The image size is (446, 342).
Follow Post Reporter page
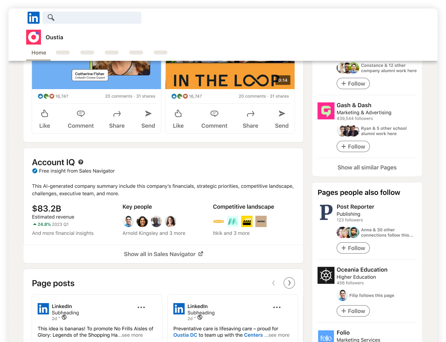pyautogui.click(x=353, y=248)
